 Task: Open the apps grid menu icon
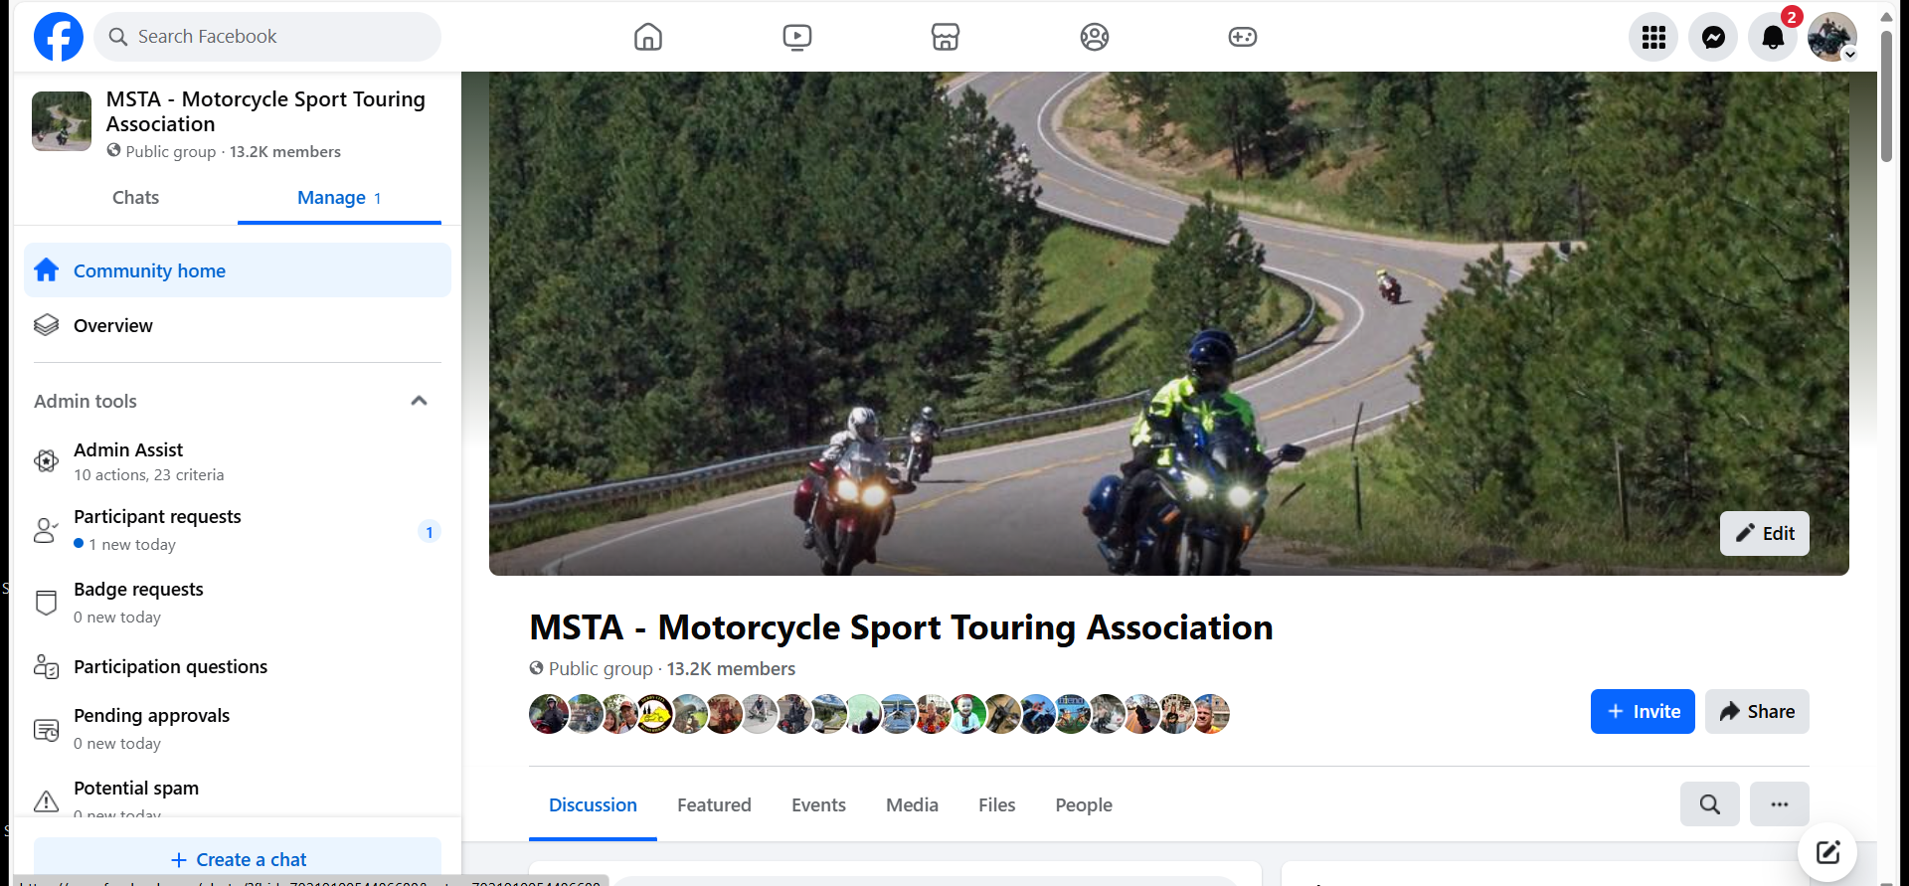tap(1653, 37)
